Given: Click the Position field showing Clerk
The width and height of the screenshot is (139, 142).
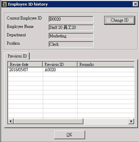Looking at the screenshot, I should 71,44.
